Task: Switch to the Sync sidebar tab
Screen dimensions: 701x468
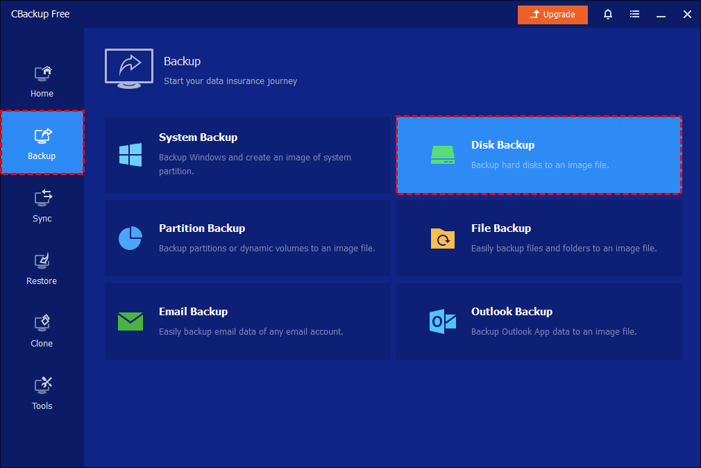Action: pyautogui.click(x=42, y=206)
